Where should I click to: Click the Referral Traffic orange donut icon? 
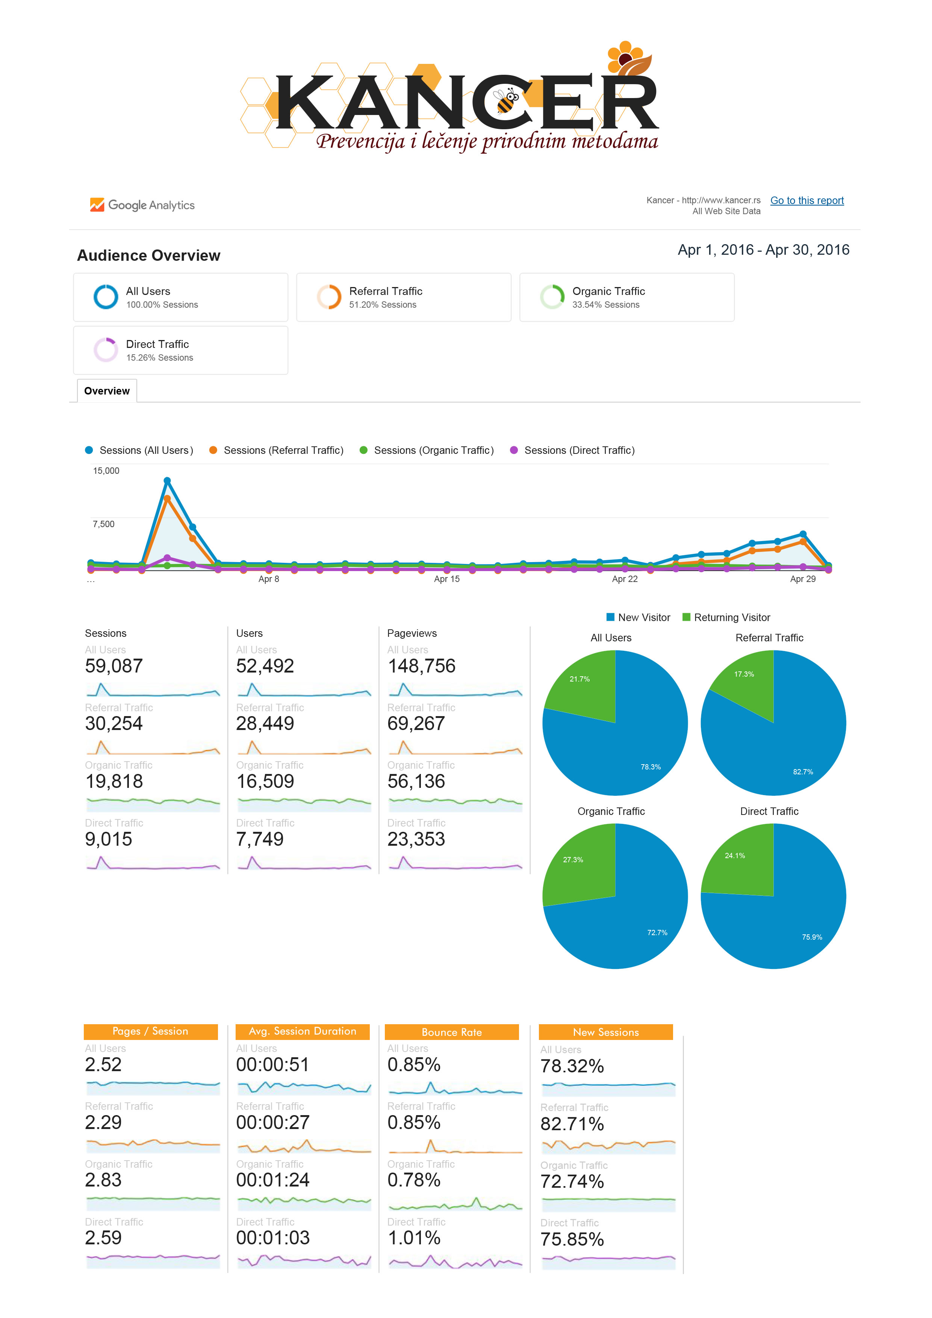pyautogui.click(x=329, y=297)
